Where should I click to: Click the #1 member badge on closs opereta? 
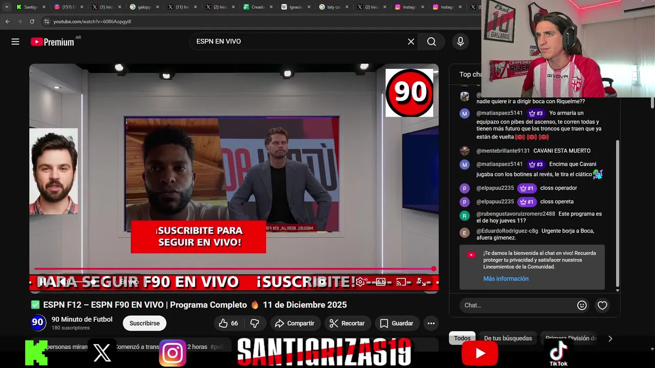pyautogui.click(x=527, y=202)
